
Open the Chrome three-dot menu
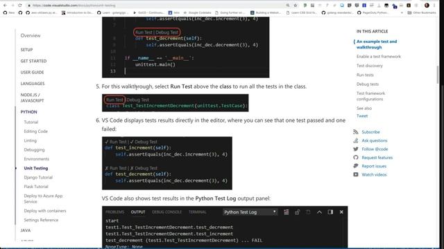[434, 6]
